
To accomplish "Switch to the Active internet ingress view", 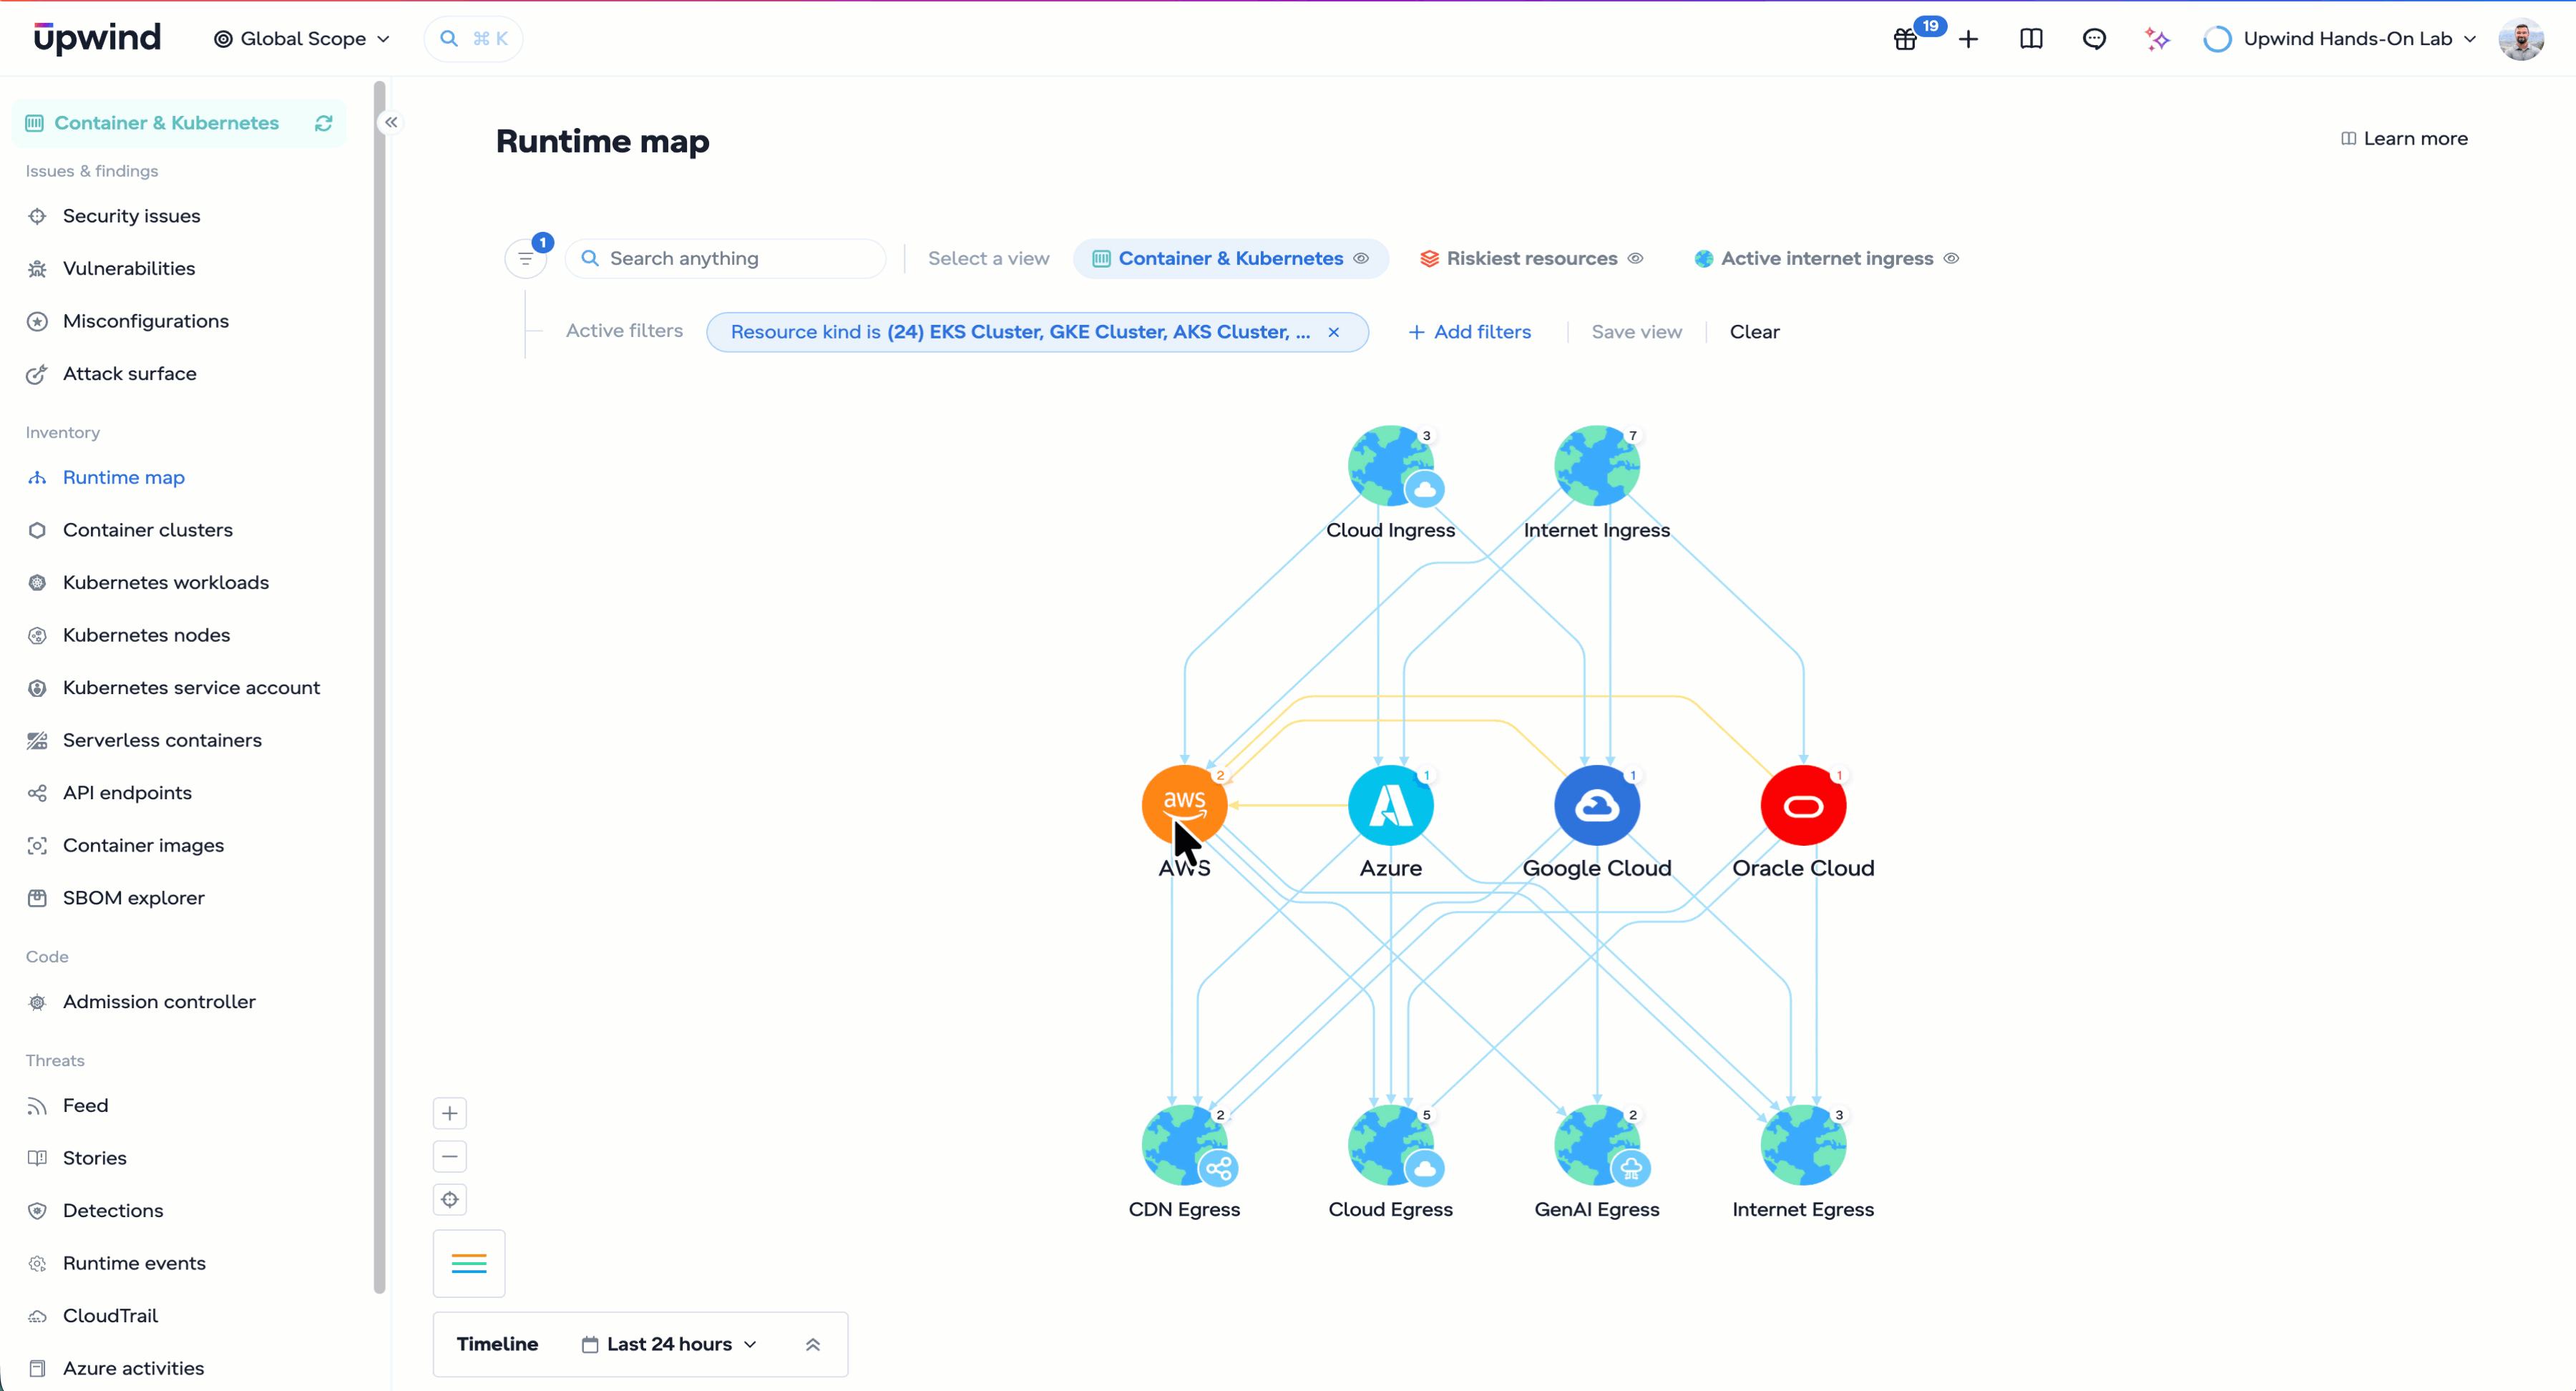I will pos(1826,258).
